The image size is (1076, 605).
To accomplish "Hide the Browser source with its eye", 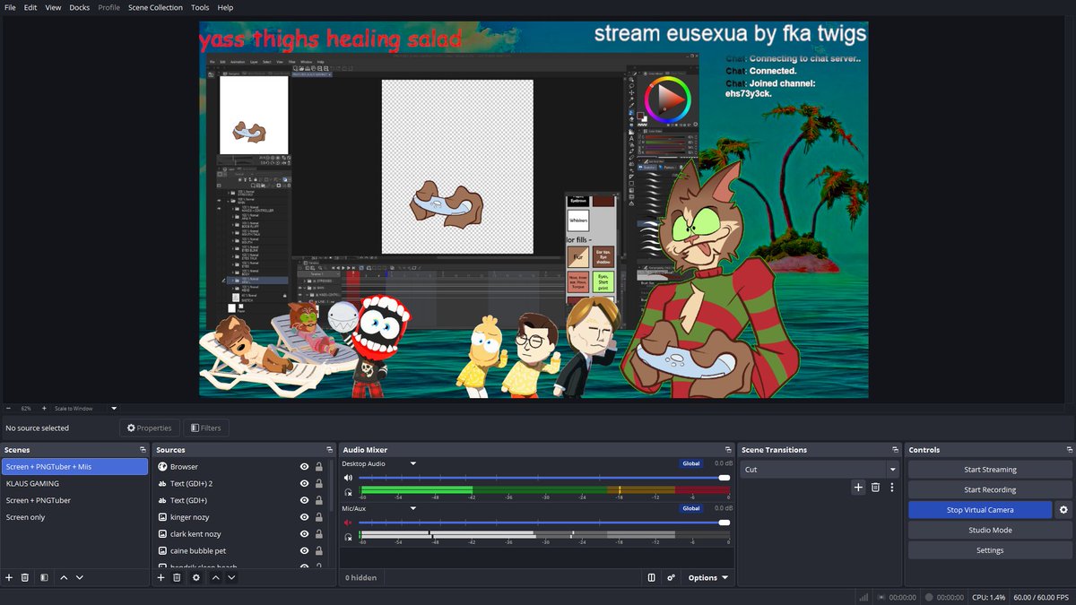I will [305, 467].
